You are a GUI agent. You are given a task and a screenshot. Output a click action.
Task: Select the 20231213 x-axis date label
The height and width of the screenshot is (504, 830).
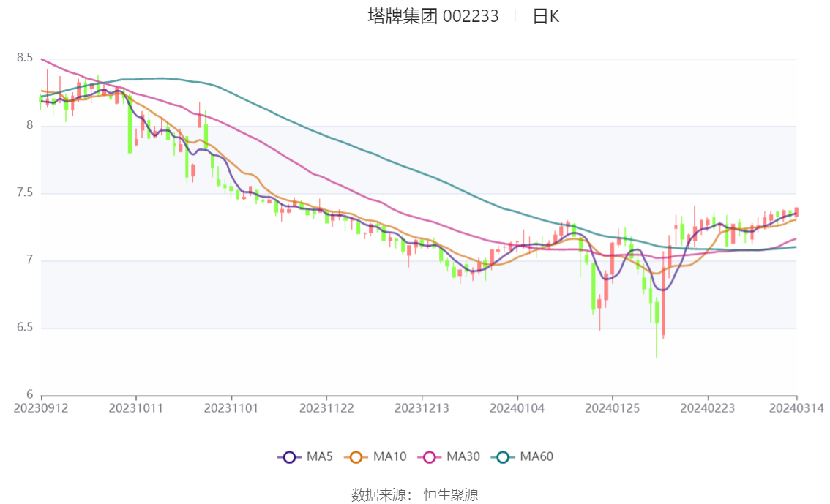pyautogui.click(x=422, y=408)
